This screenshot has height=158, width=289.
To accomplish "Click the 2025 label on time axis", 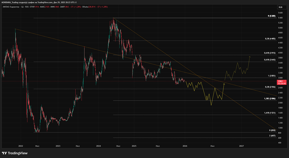I will point(134,146).
